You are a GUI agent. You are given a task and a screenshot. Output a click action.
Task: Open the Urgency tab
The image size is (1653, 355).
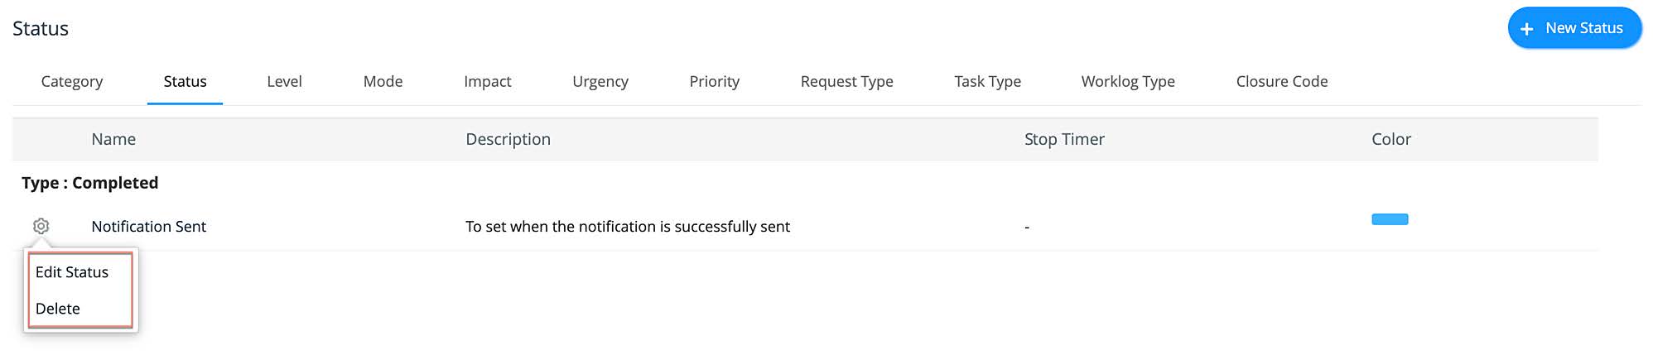point(600,81)
